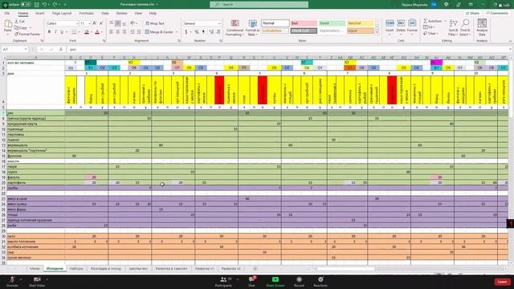
Task: Open the AutoSum dropdown arrow
Action: [x=445, y=21]
